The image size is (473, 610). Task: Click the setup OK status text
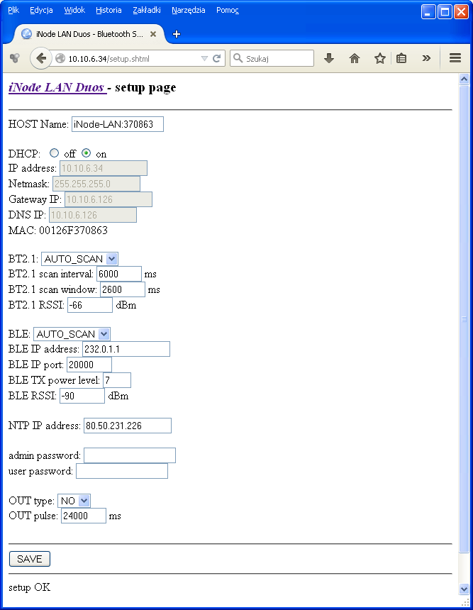(29, 587)
